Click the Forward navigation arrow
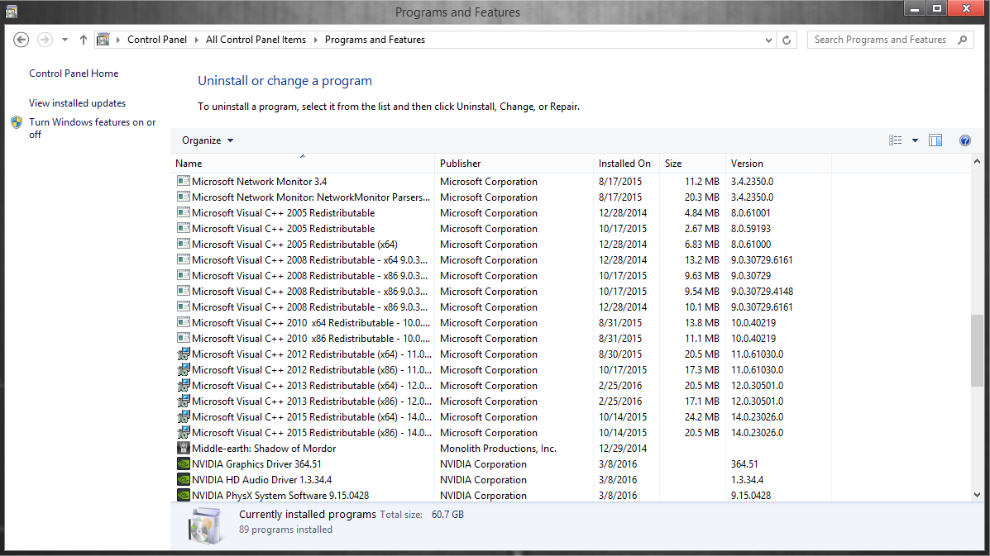This screenshot has height=556, width=990. pos(45,40)
